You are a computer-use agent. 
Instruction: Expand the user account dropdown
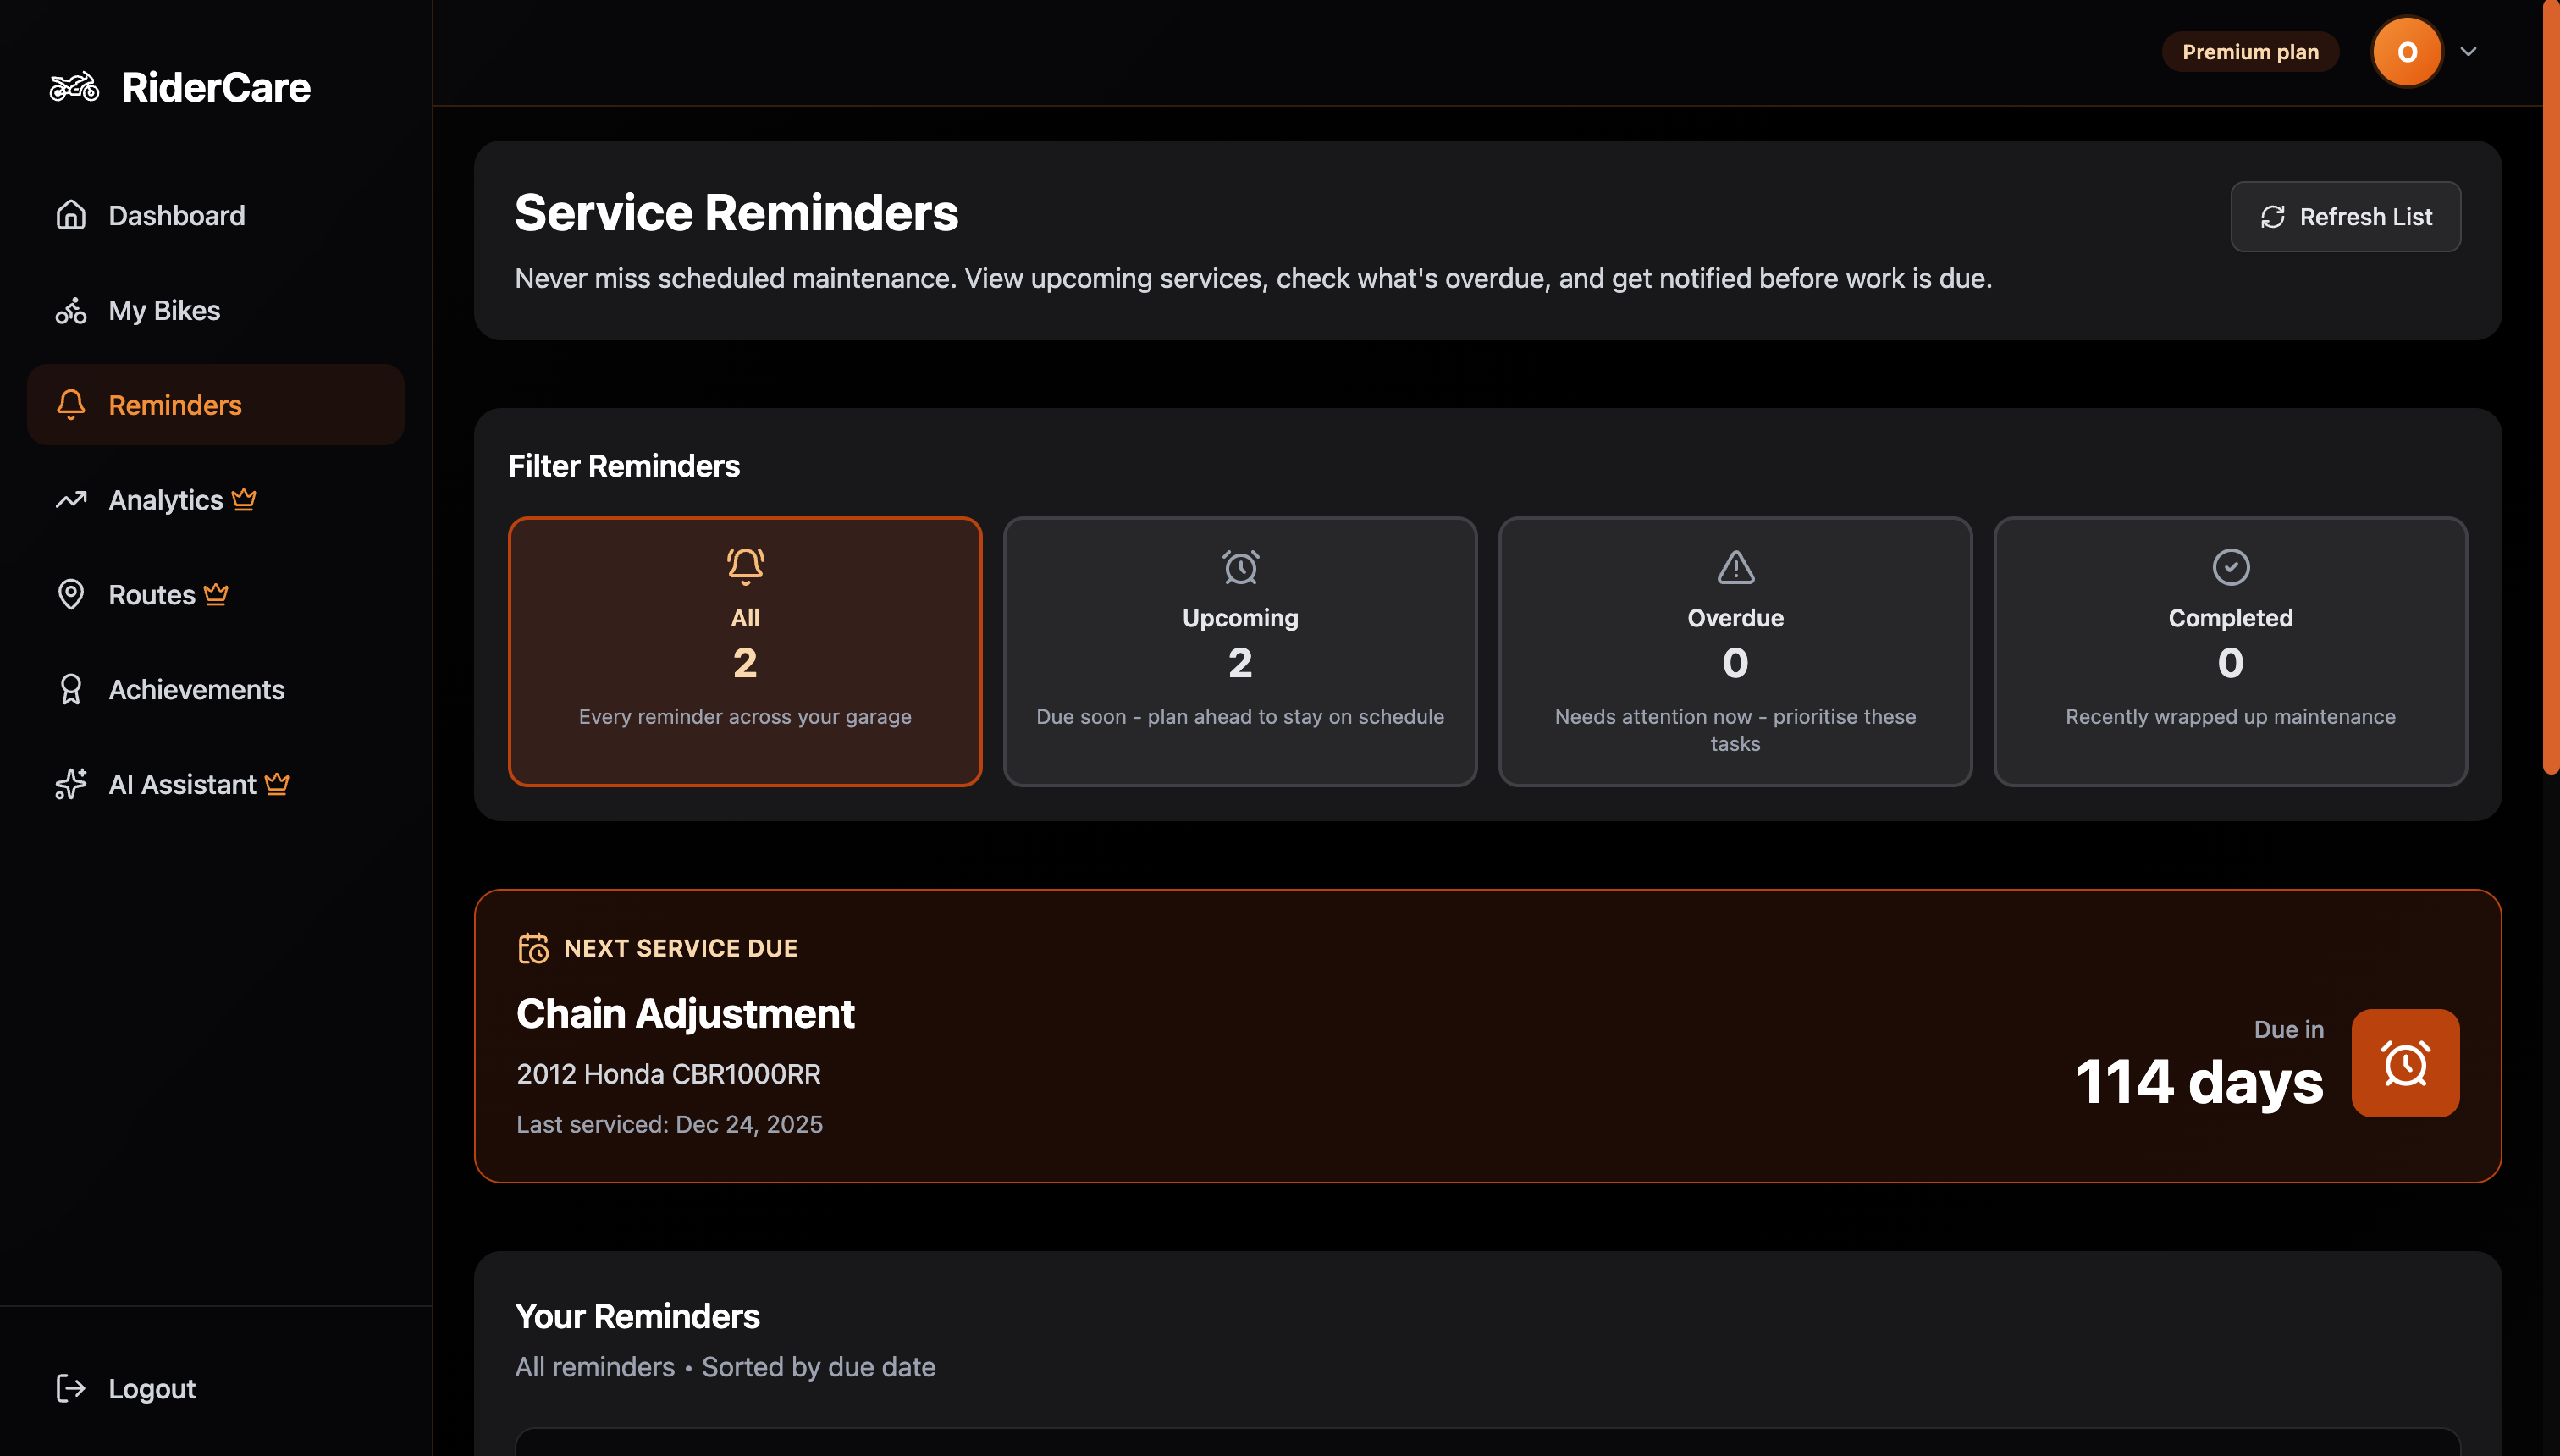click(x=2466, y=51)
